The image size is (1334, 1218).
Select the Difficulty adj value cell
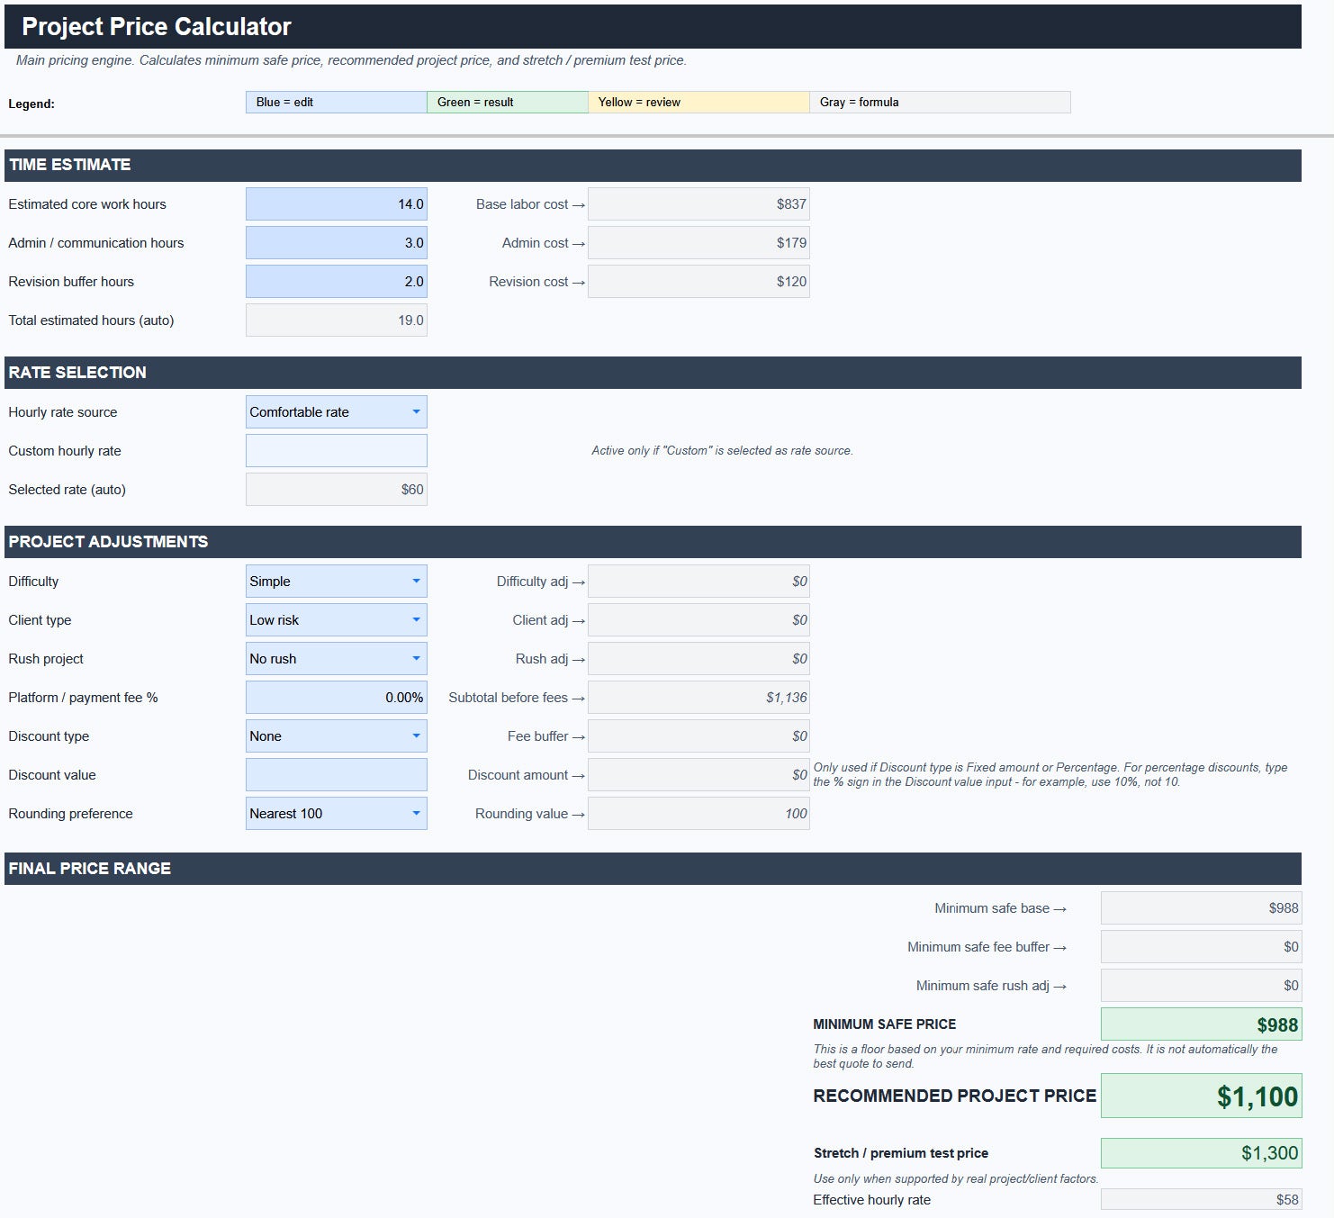(699, 582)
